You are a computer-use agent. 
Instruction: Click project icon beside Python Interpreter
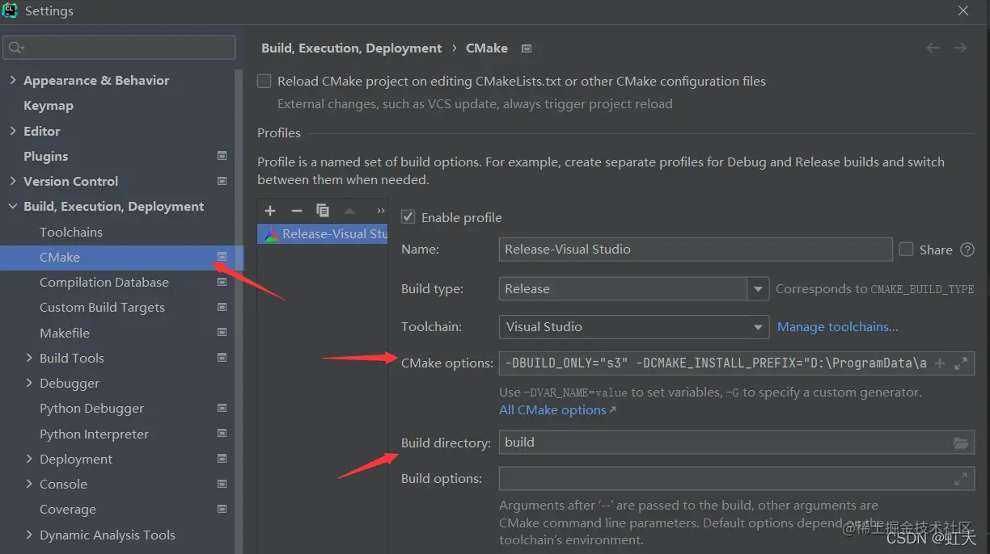click(x=222, y=434)
